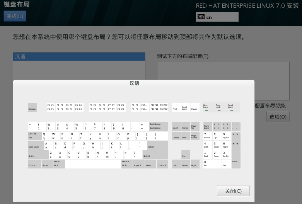Click the layout test input field
302x204 pixels.
tap(223, 81)
